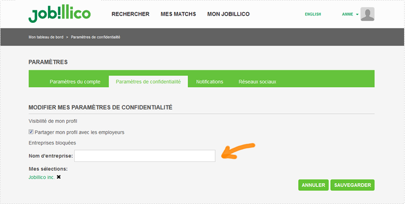Open the MON JOBILLICO menu item

[x=228, y=14]
